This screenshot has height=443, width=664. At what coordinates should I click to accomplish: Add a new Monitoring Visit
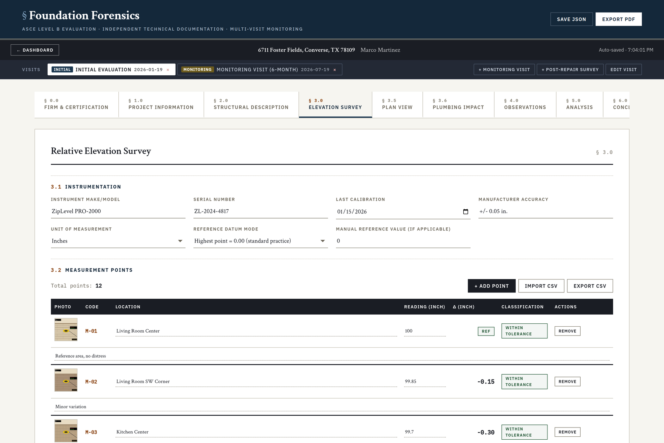pos(504,69)
